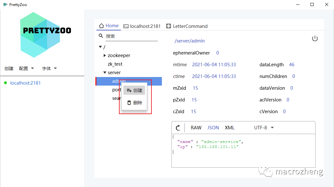Expand the zookeeper tree node

point(105,55)
